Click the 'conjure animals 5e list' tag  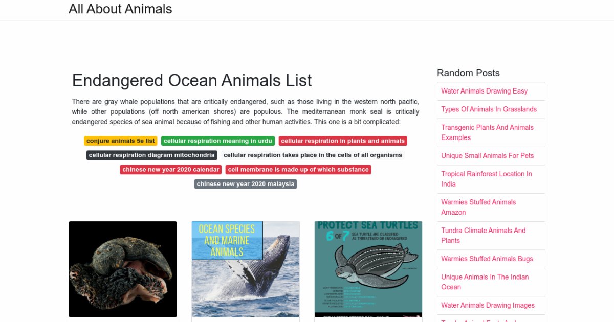tap(121, 141)
